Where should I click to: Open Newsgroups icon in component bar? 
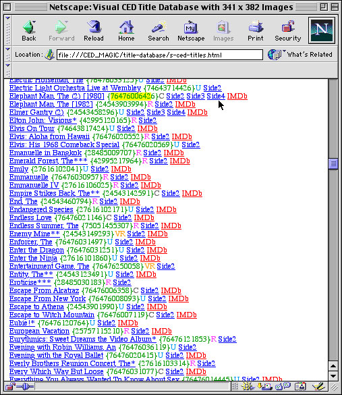click(283, 386)
